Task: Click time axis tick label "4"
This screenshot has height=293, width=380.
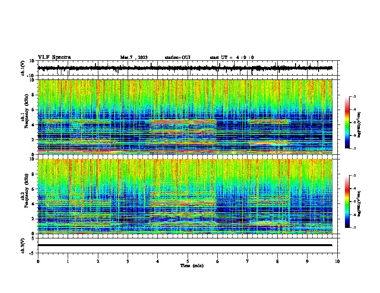Action: 158,261
